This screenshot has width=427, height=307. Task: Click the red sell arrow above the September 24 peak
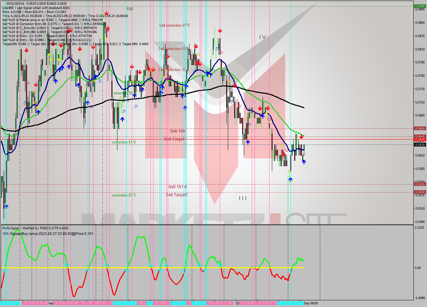point(220,30)
